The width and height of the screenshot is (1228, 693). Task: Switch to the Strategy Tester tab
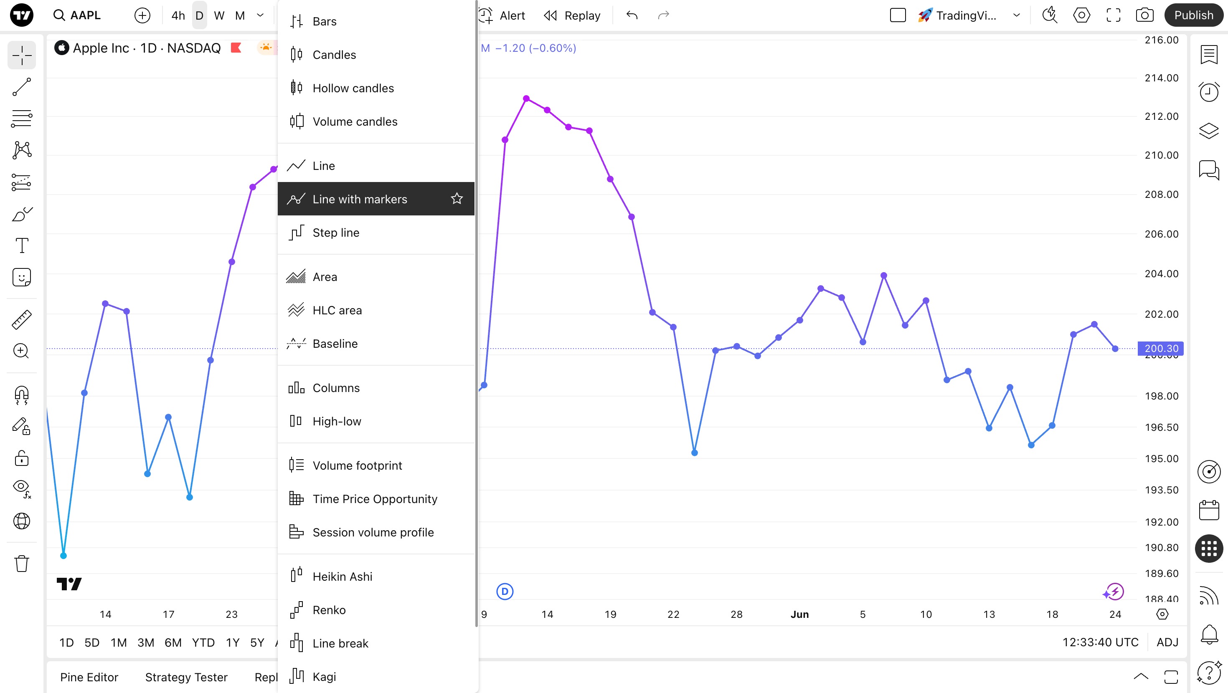point(186,677)
